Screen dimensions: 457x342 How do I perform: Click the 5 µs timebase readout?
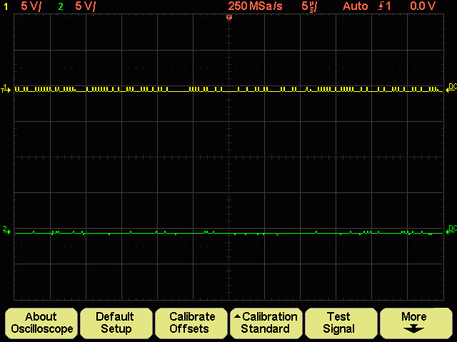click(309, 6)
